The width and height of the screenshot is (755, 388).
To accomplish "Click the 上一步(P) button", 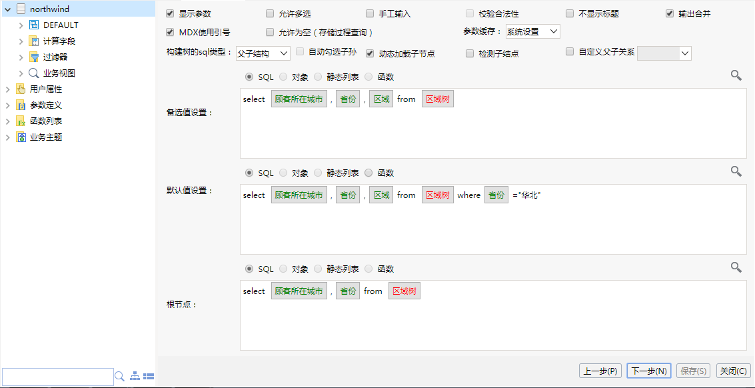I will click(x=600, y=371).
